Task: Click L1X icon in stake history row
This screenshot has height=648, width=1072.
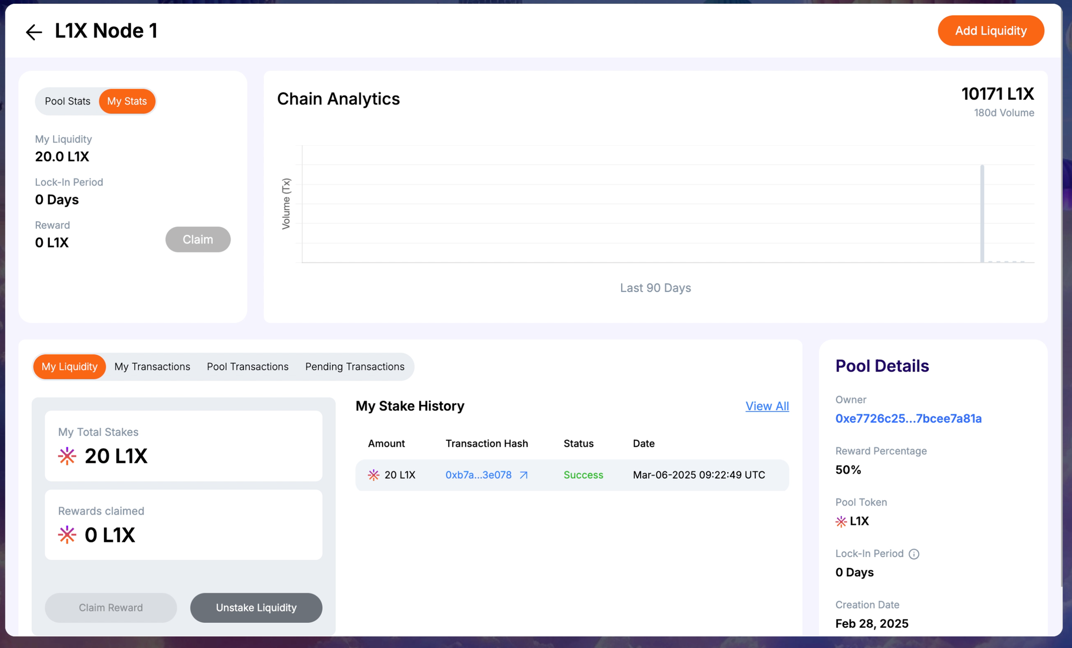Action: pyautogui.click(x=374, y=475)
